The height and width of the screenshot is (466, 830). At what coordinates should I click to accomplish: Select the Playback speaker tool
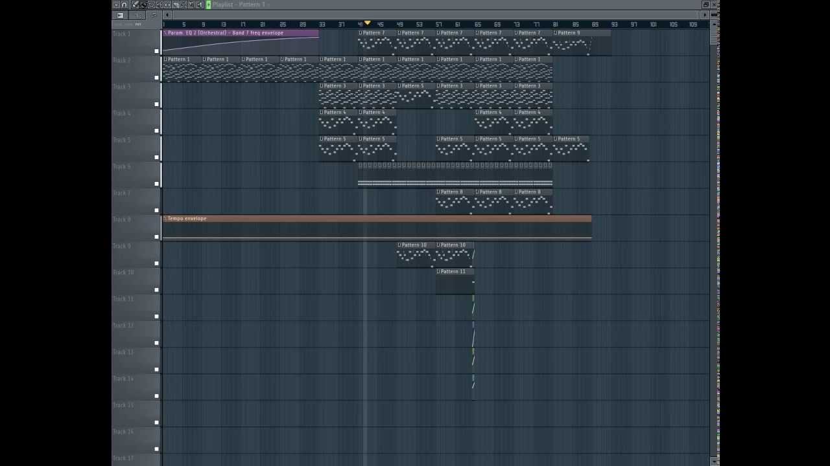point(200,5)
